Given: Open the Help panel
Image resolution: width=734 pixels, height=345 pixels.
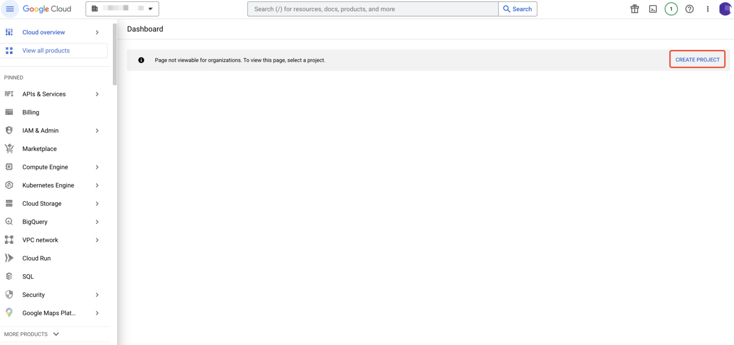Looking at the screenshot, I should click(689, 9).
